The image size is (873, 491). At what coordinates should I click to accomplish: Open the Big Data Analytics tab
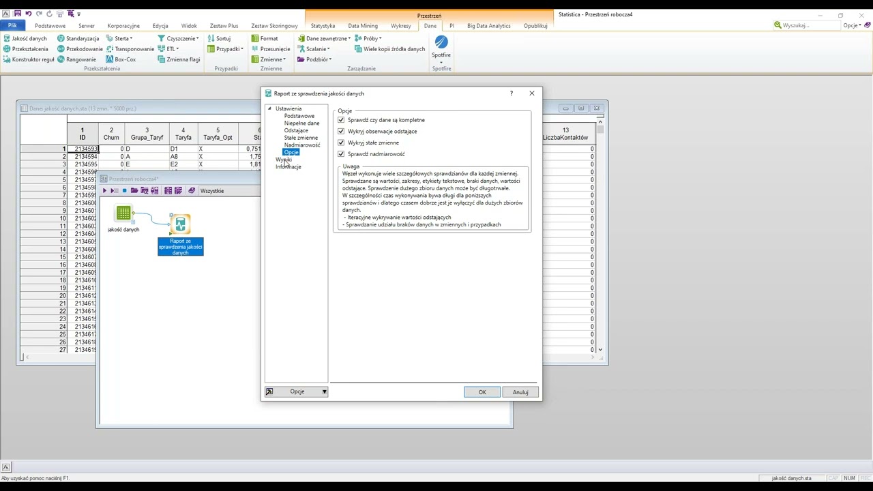tap(489, 26)
